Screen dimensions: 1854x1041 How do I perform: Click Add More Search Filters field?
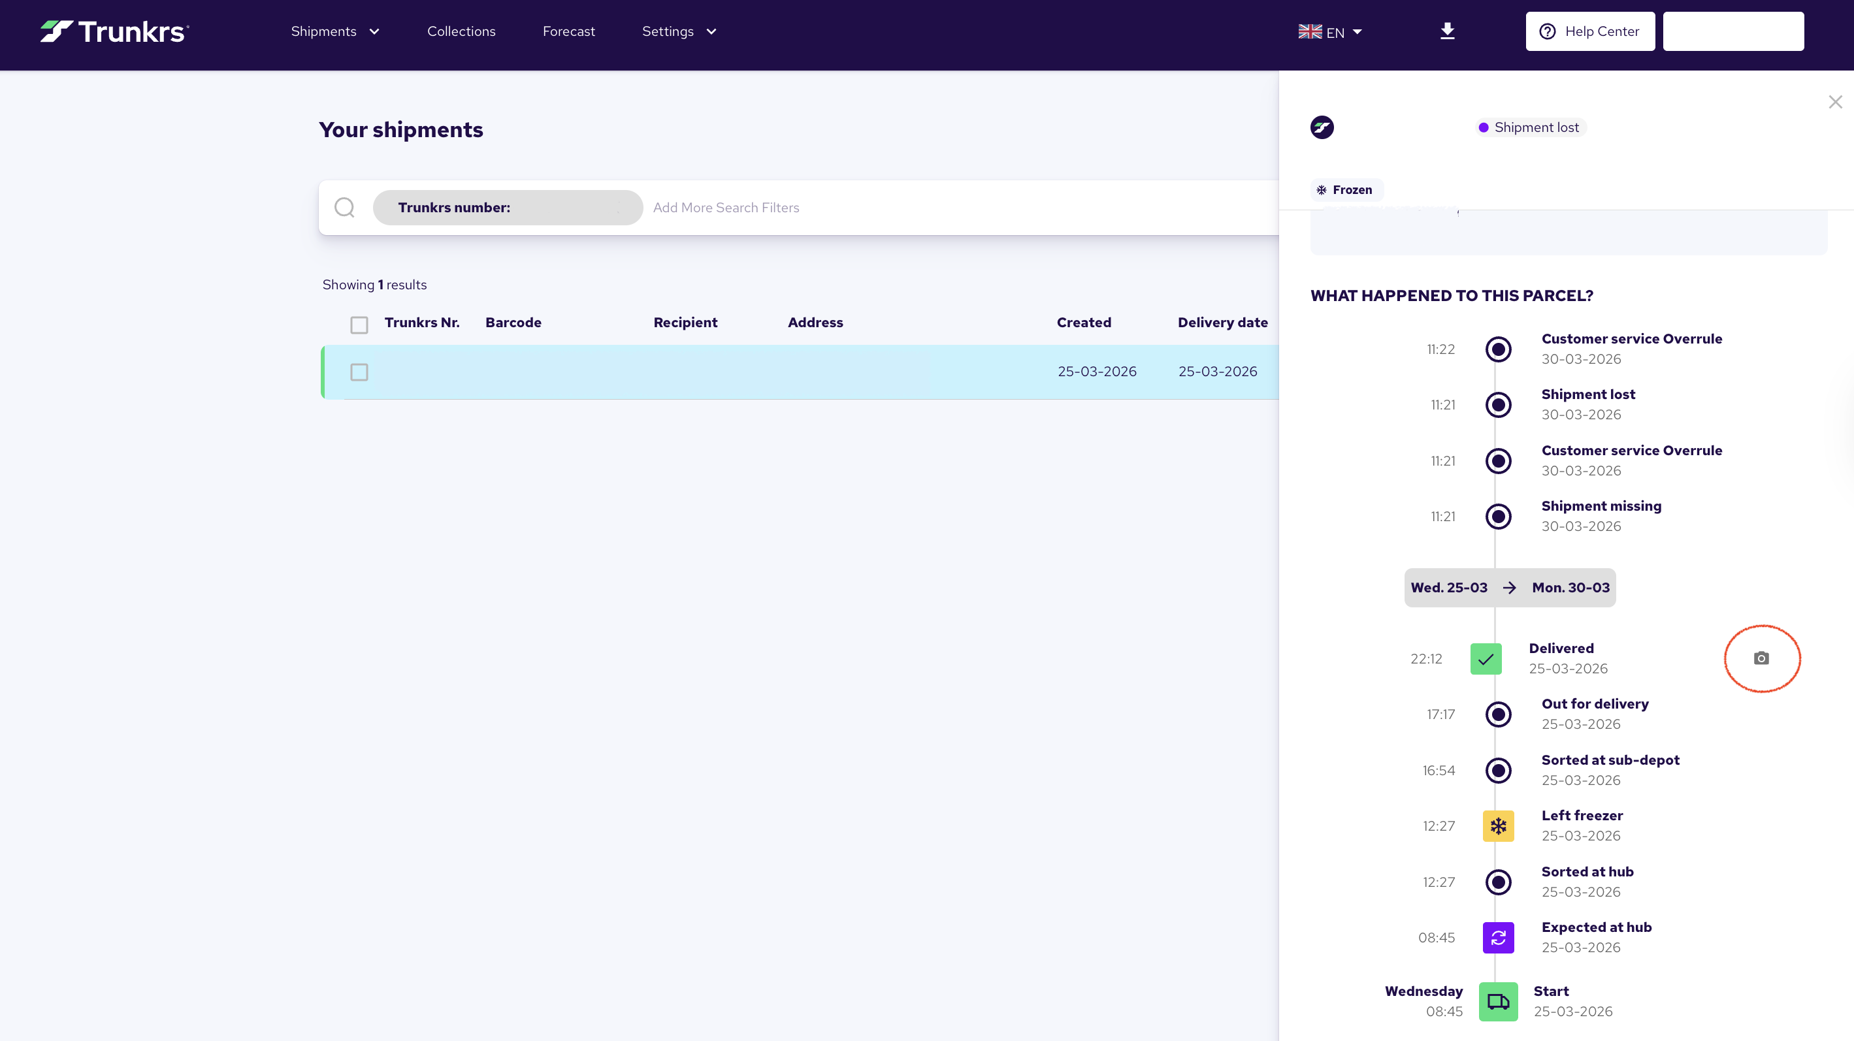click(726, 207)
